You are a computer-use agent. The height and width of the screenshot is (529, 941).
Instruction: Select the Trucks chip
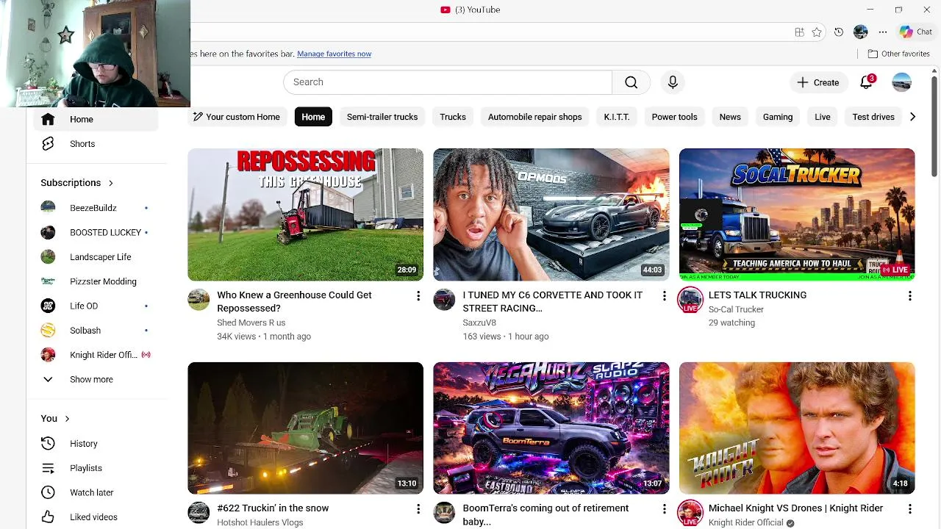point(453,117)
